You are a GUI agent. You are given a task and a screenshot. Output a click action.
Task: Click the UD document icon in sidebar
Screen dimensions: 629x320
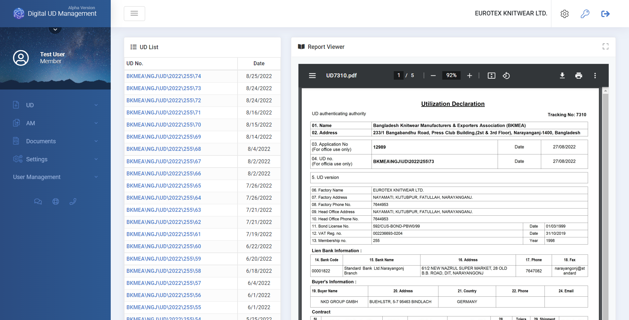click(x=16, y=105)
